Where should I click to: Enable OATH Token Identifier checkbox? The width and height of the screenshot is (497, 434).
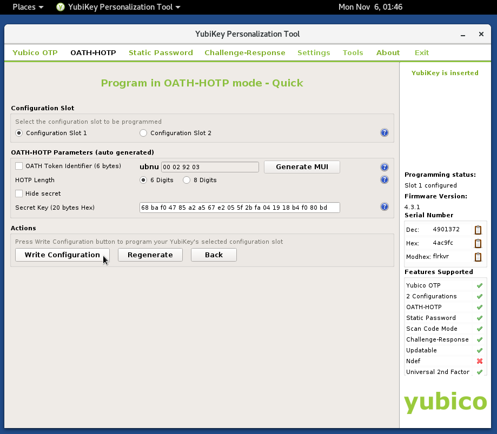[19, 166]
